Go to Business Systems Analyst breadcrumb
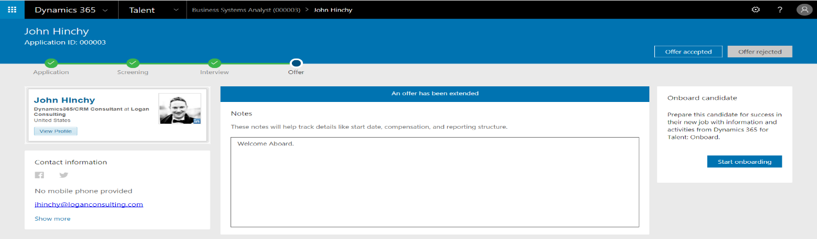 [x=246, y=10]
